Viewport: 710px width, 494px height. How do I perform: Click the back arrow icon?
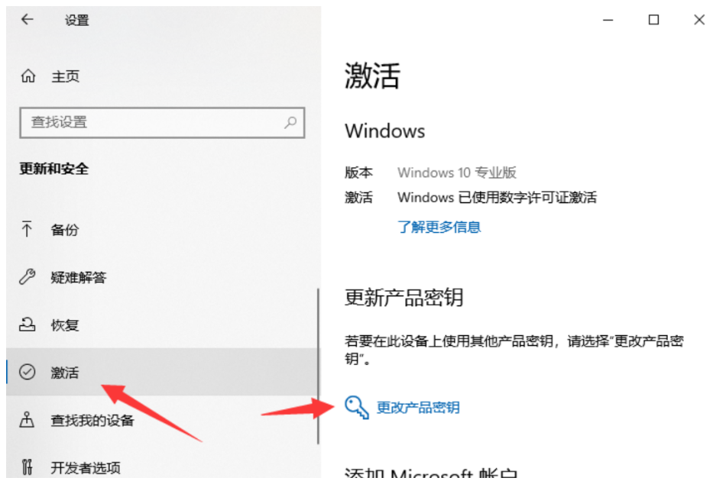tap(28, 19)
